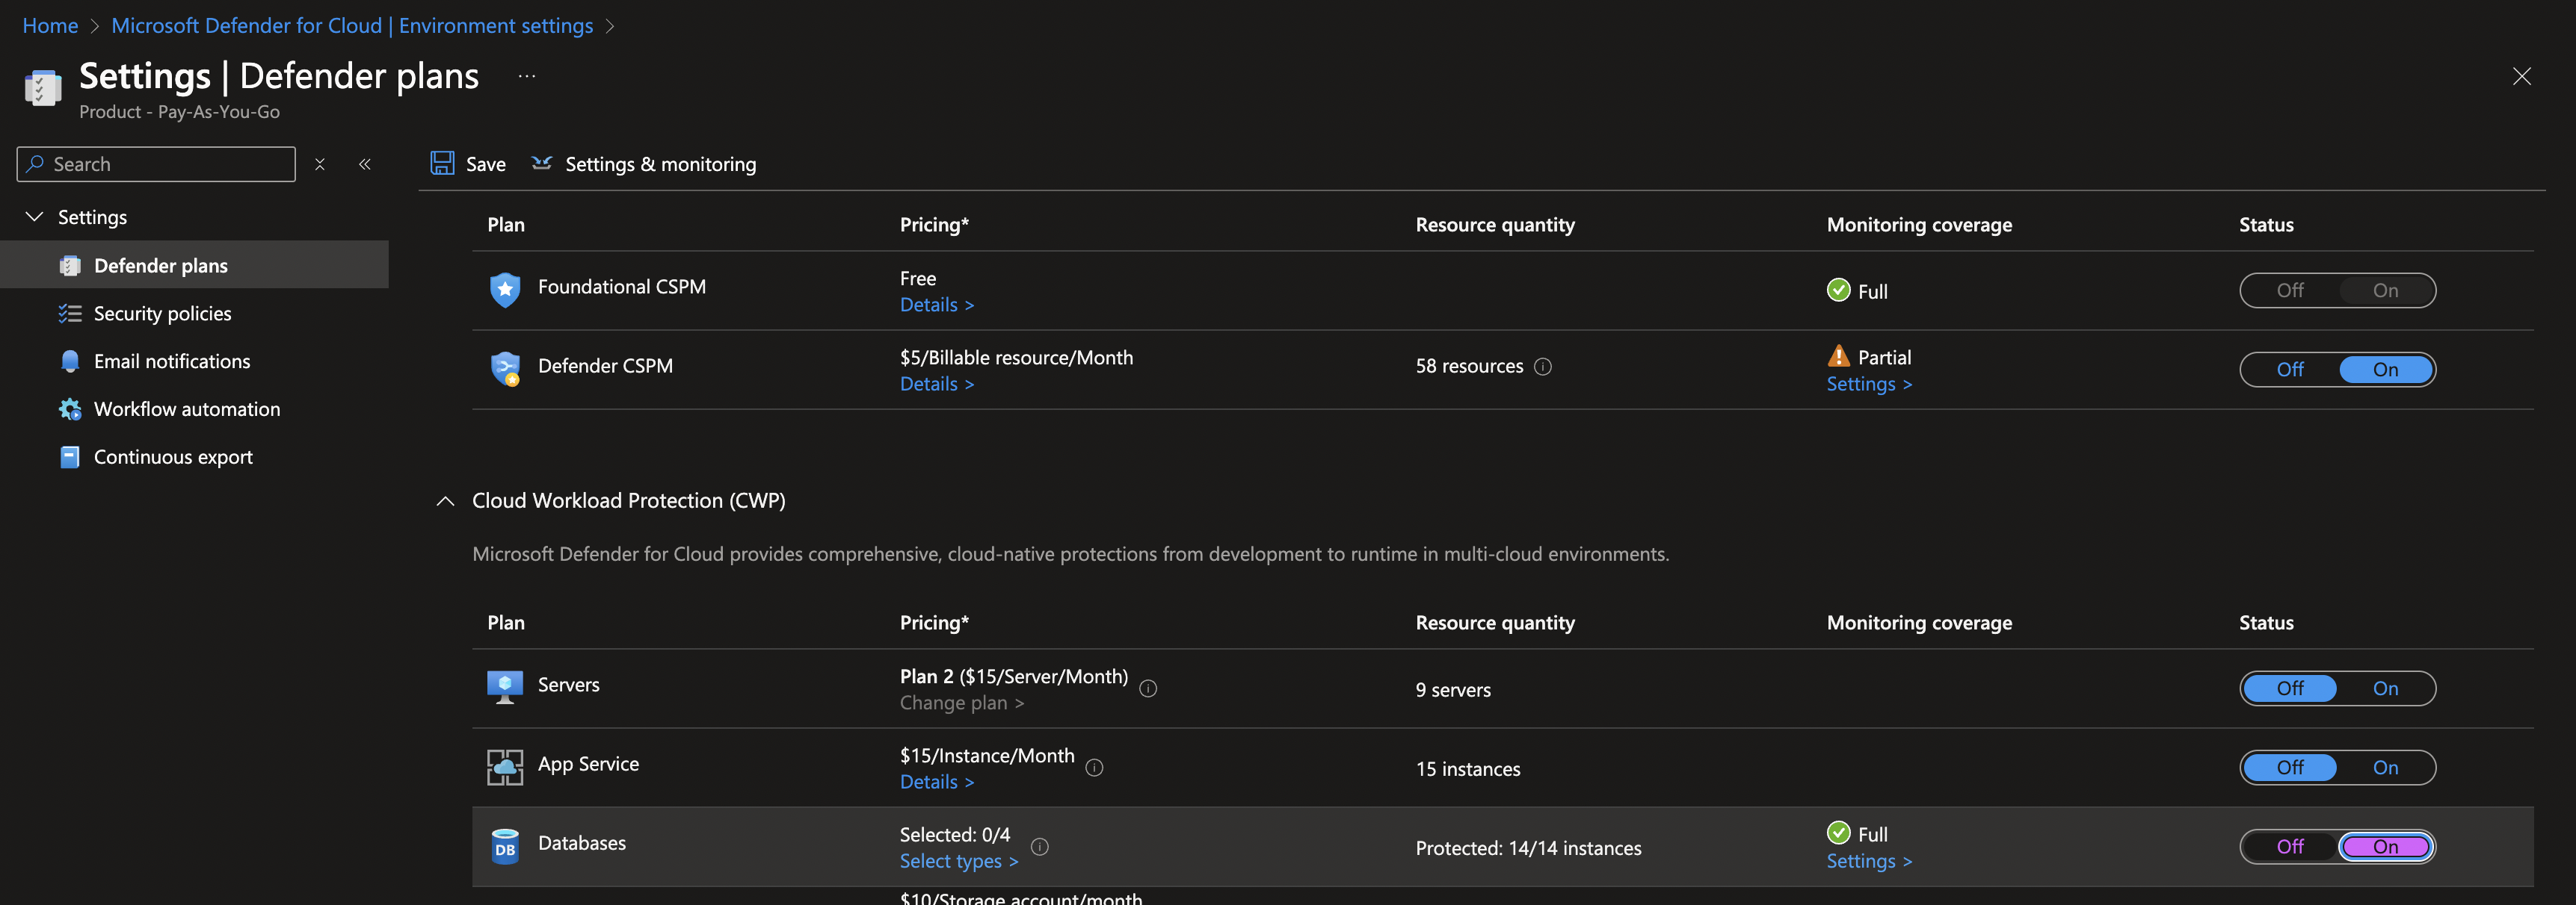Expand the Settings menu section

click(x=33, y=215)
